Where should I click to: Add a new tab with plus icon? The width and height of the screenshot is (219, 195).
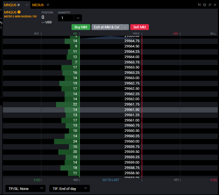click(x=48, y=5)
